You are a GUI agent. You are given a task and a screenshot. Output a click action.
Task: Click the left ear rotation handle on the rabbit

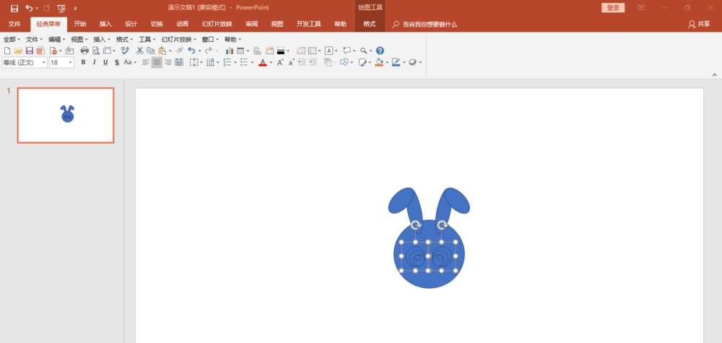coord(415,225)
